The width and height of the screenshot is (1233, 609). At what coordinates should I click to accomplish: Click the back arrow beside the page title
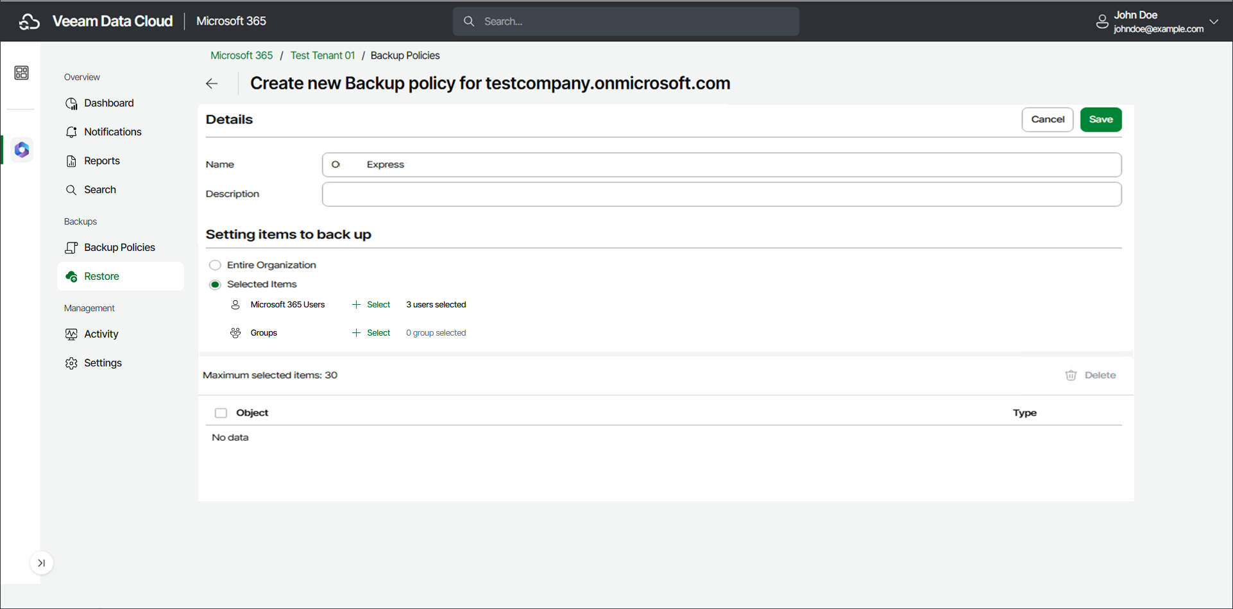point(212,84)
